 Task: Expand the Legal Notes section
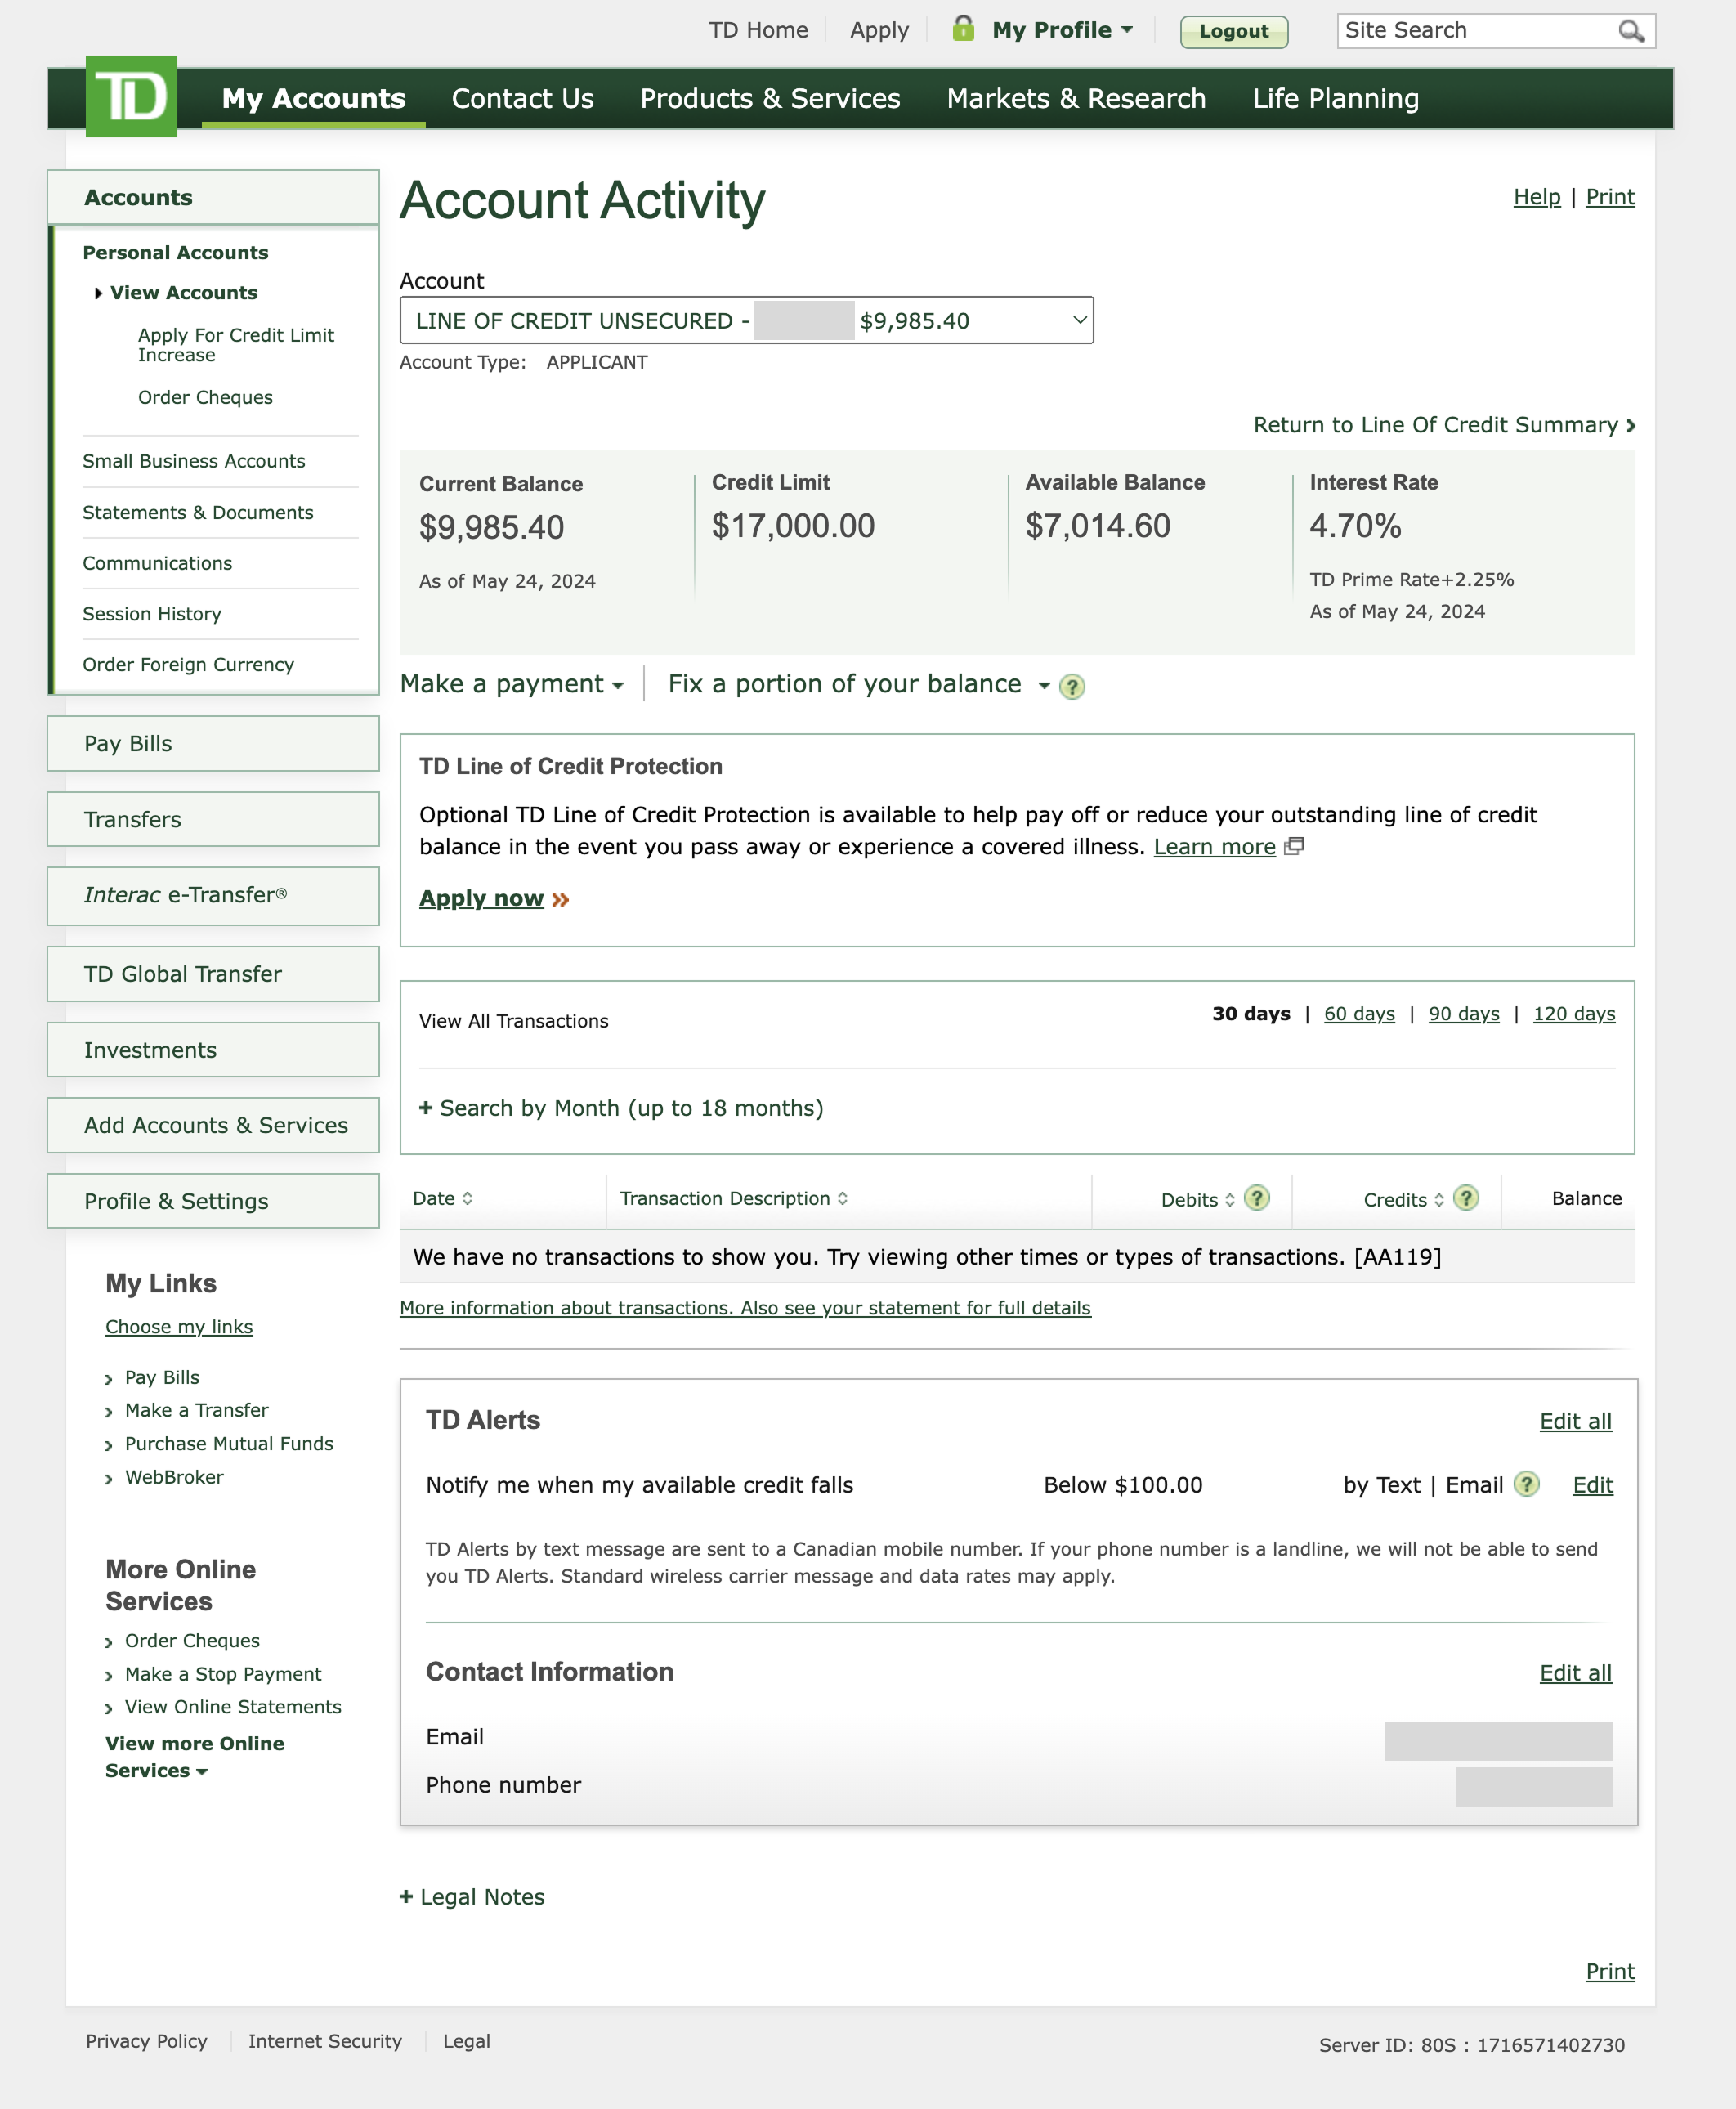point(472,1897)
